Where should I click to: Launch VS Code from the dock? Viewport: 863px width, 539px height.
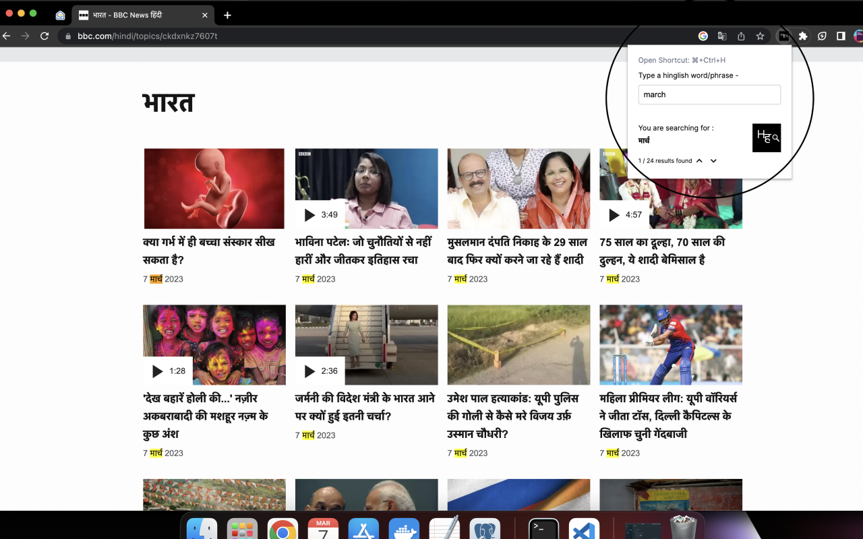coord(584,528)
